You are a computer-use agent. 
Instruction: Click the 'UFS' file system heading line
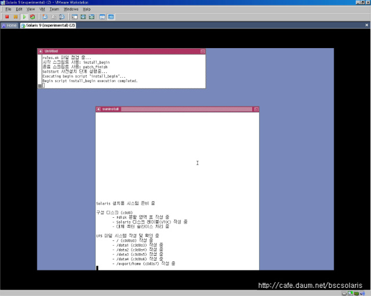128,236
